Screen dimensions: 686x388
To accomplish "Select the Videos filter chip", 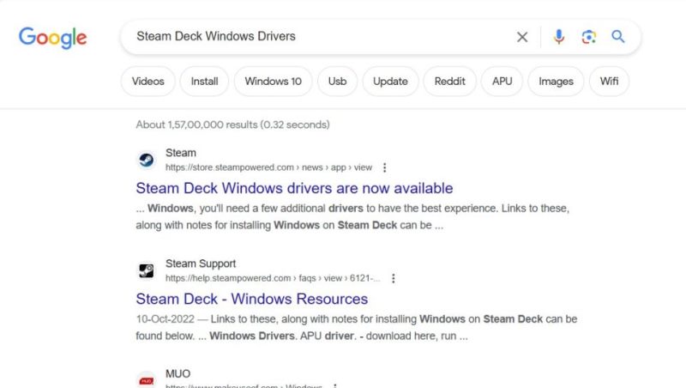I will pos(147,81).
